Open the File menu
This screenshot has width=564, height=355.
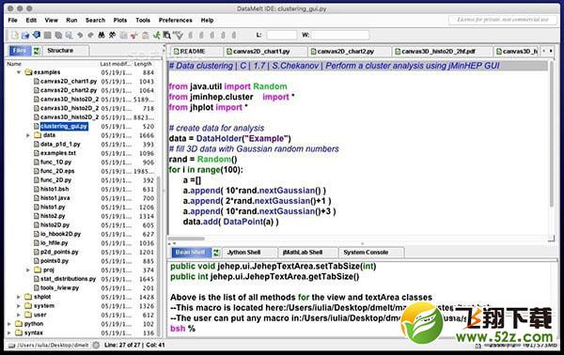coord(12,20)
